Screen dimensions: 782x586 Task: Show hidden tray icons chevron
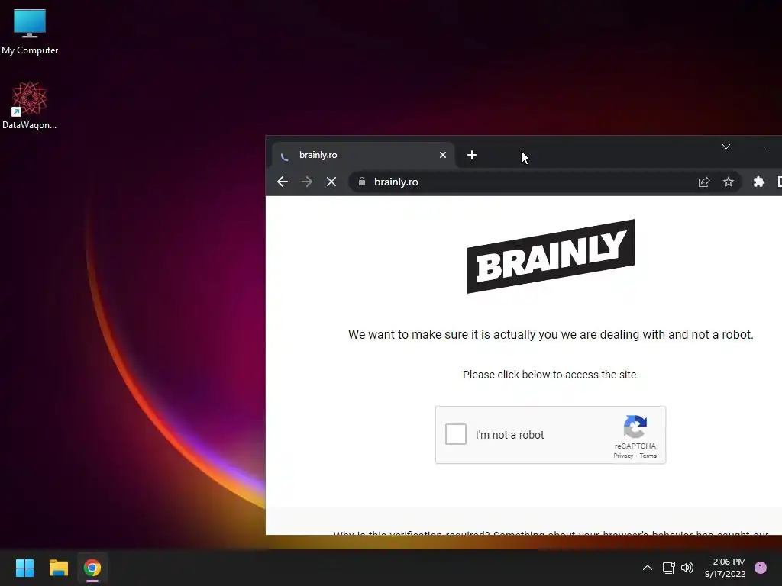pyautogui.click(x=648, y=568)
